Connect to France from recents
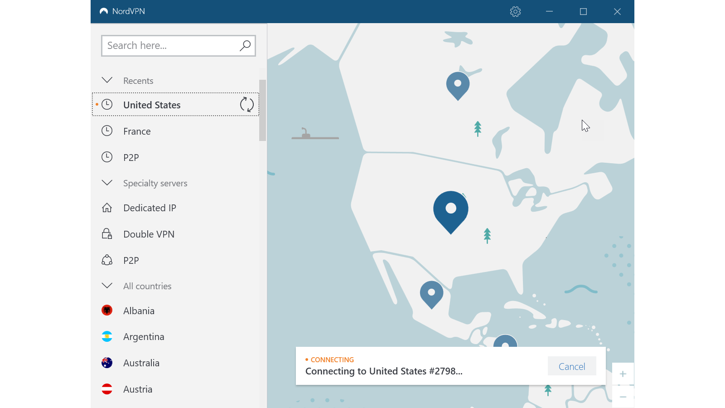 [175, 131]
